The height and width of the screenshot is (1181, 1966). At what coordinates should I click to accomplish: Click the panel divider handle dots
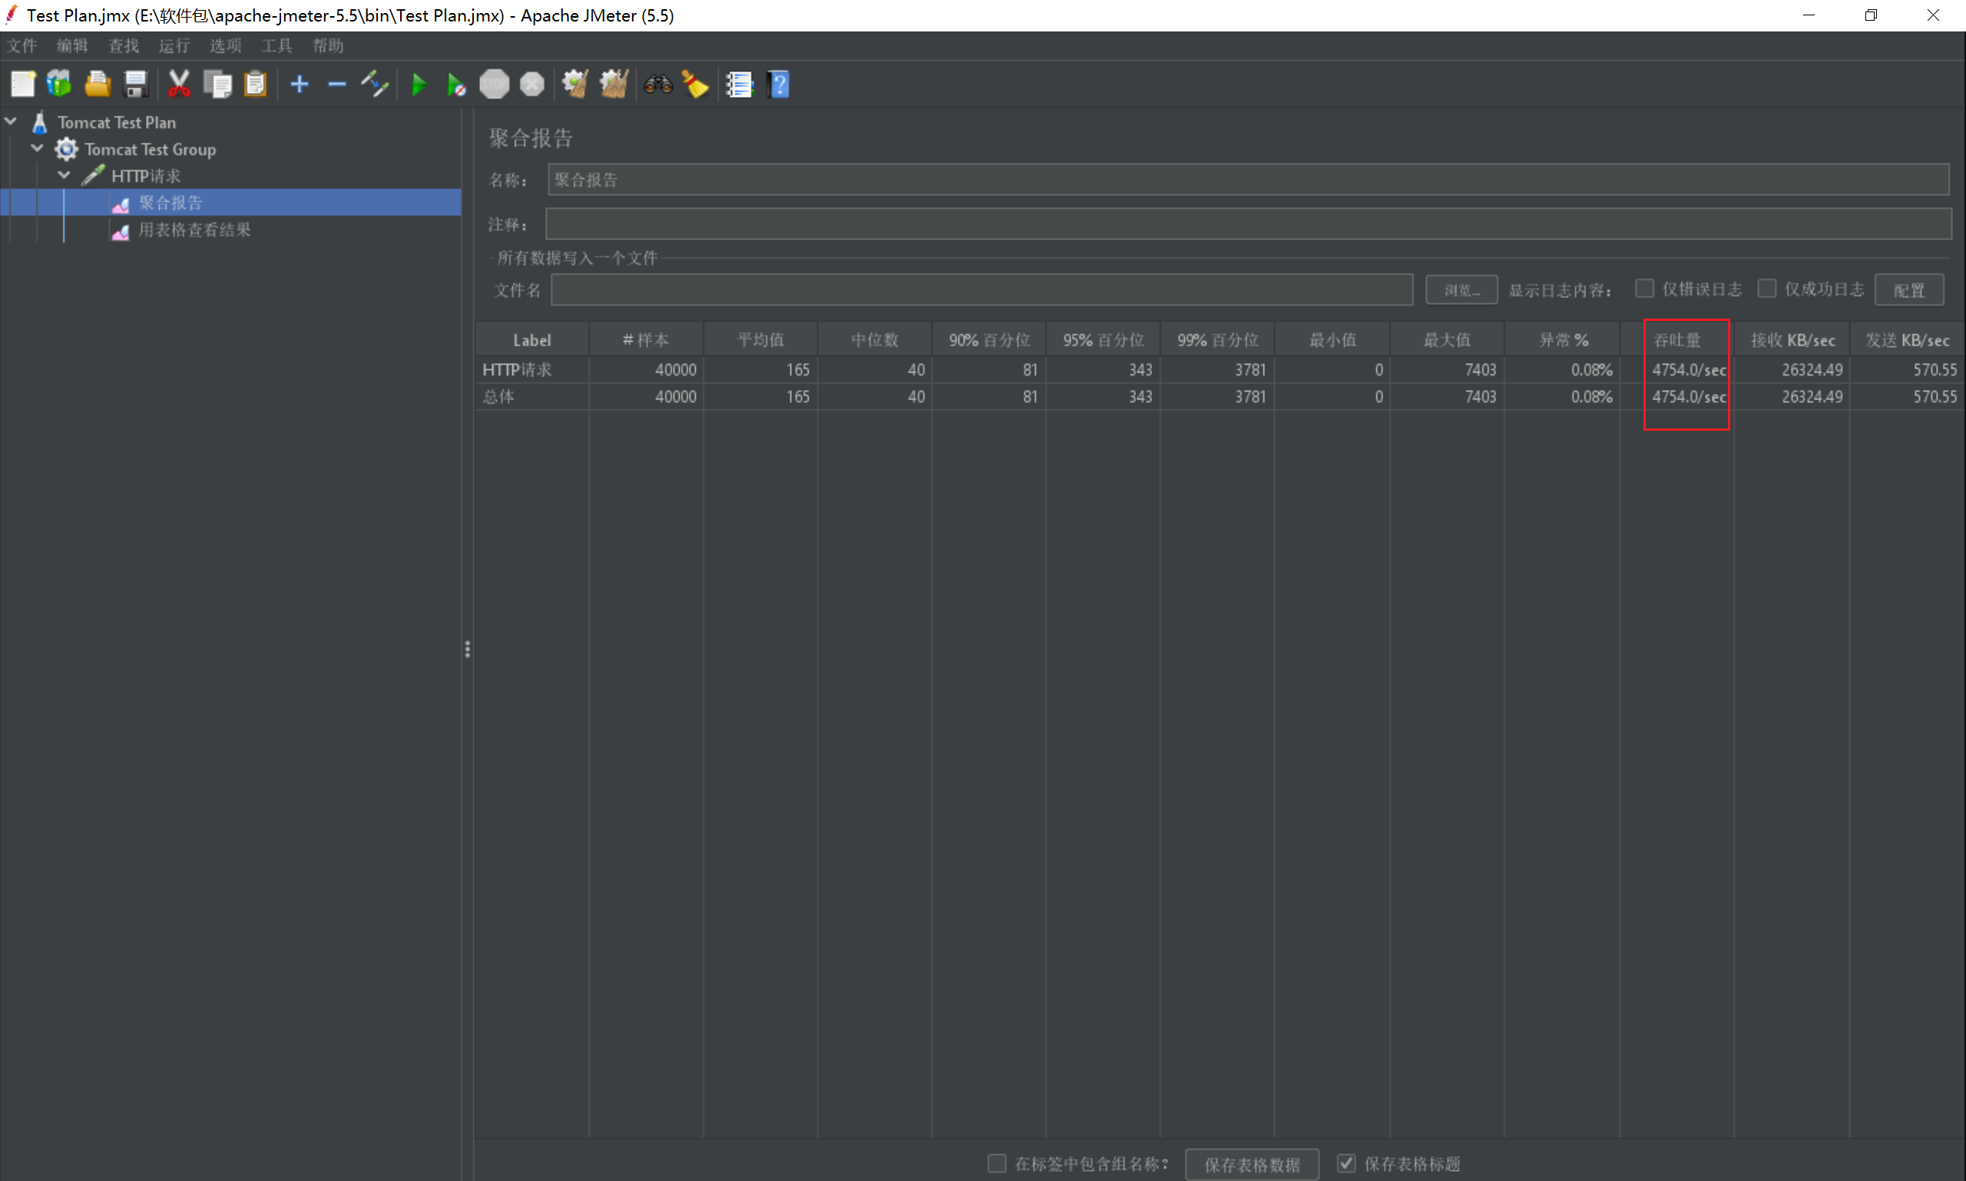(x=467, y=650)
